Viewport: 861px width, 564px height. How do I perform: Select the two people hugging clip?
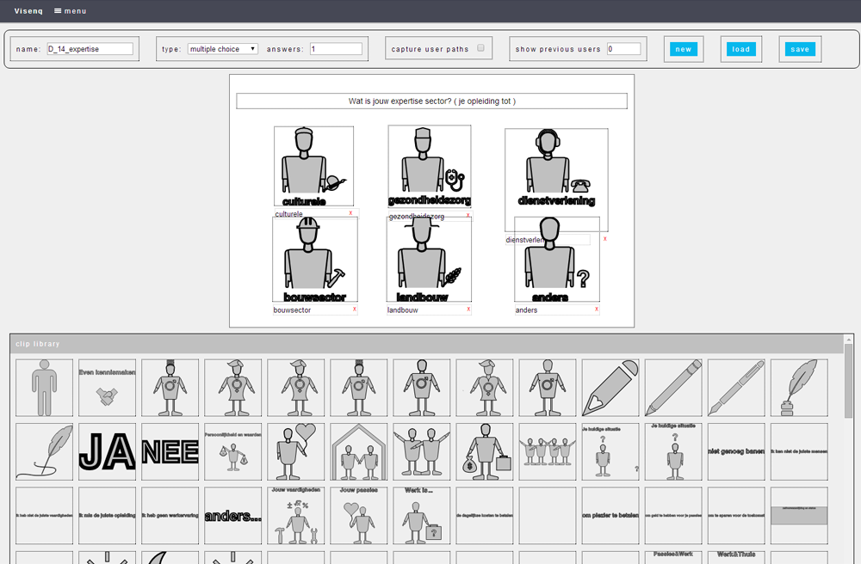click(x=422, y=451)
